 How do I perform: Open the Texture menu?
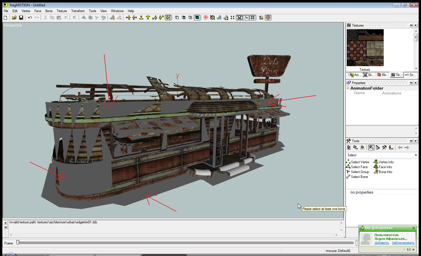coord(62,11)
